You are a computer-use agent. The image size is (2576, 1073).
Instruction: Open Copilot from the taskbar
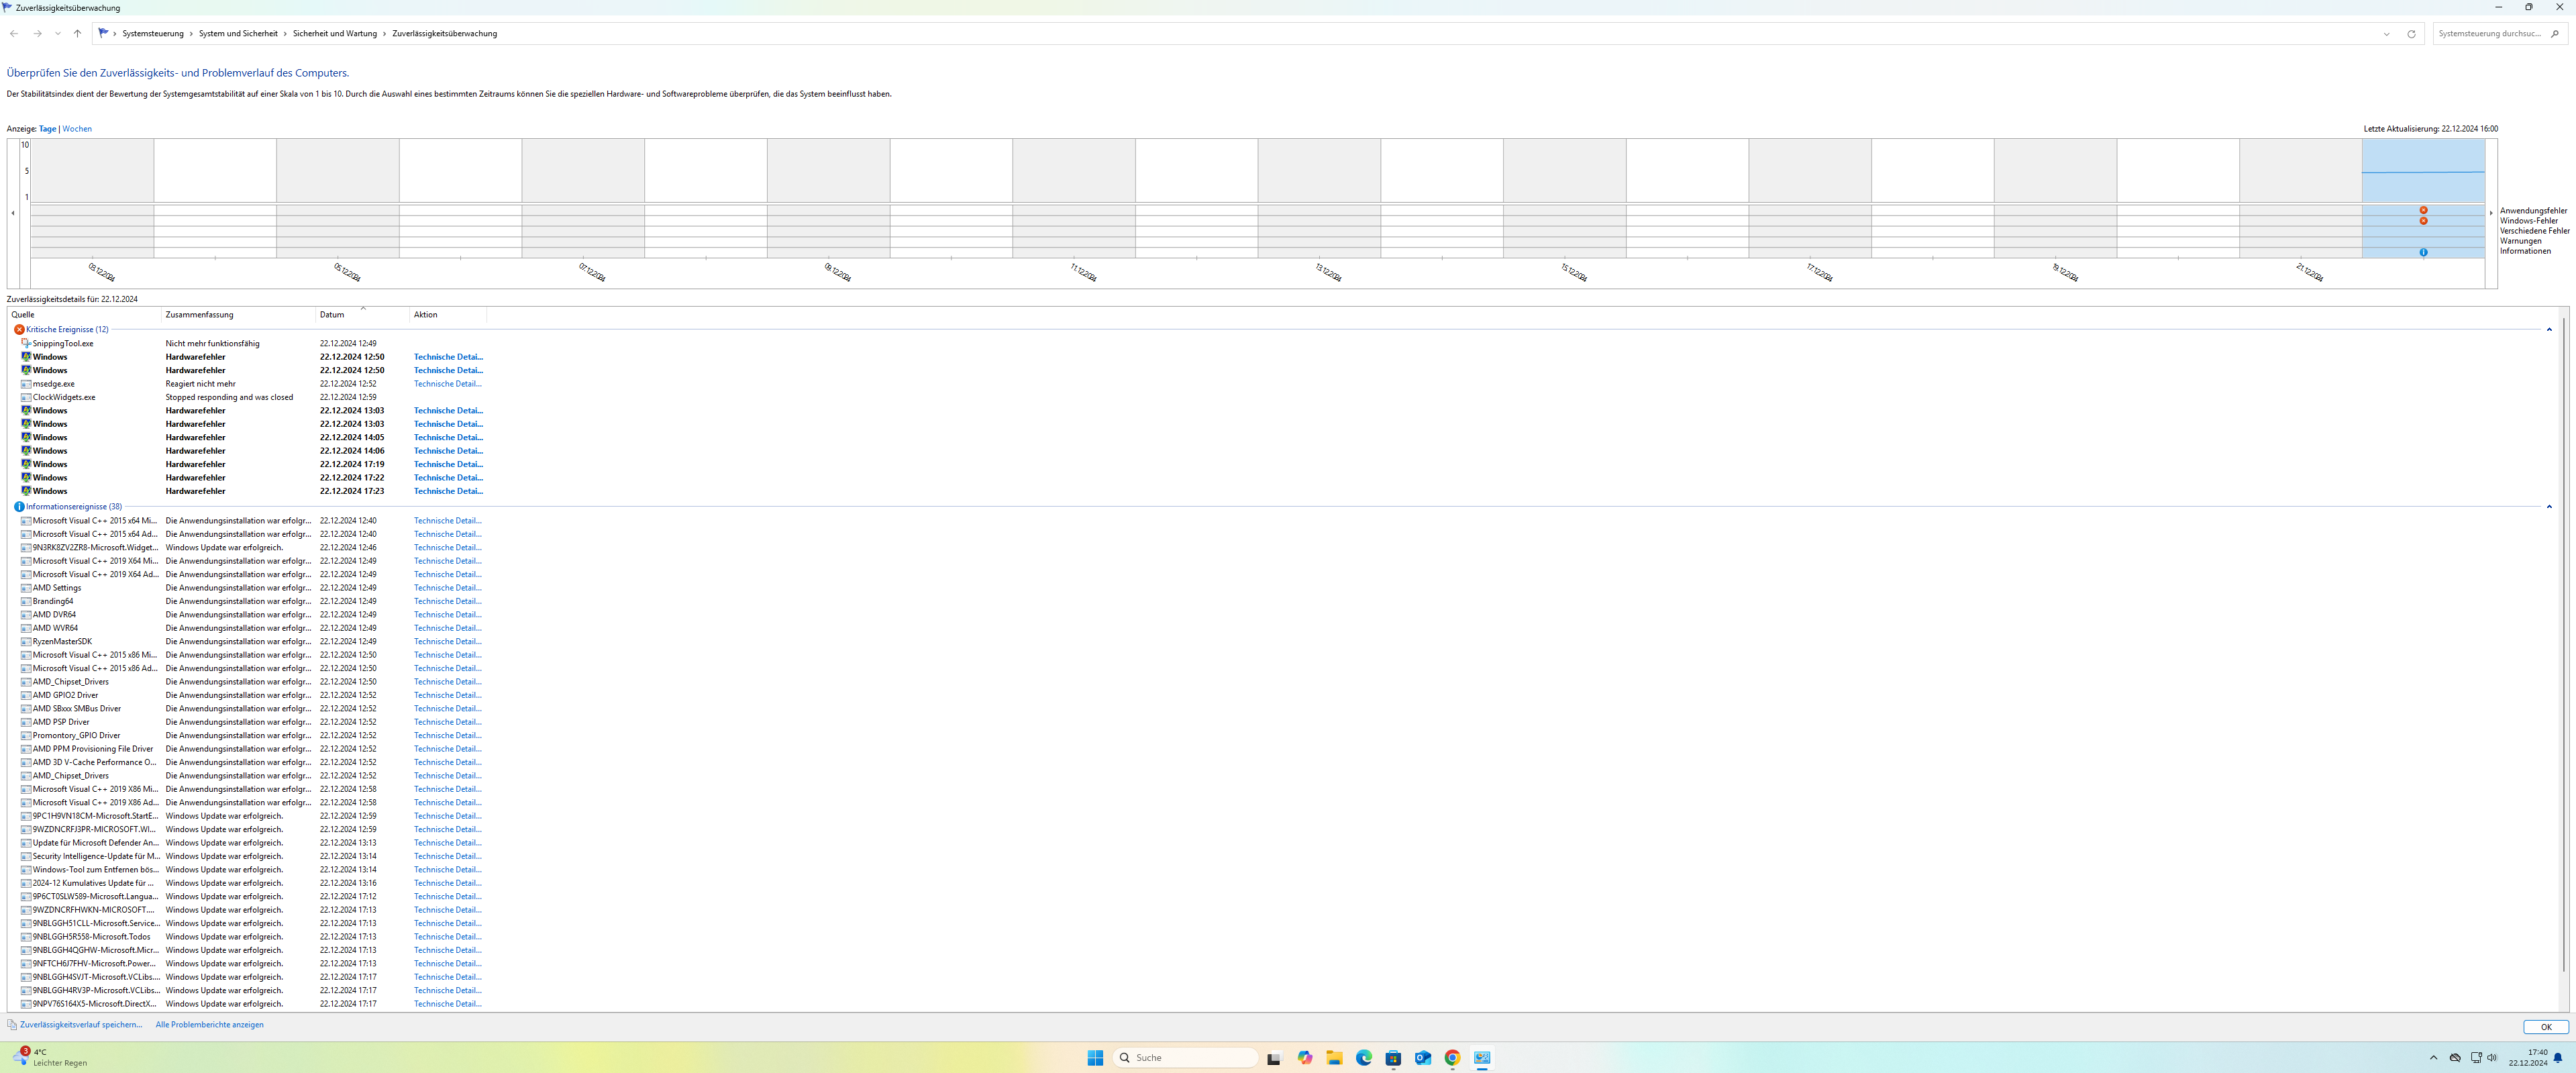pyautogui.click(x=1305, y=1058)
